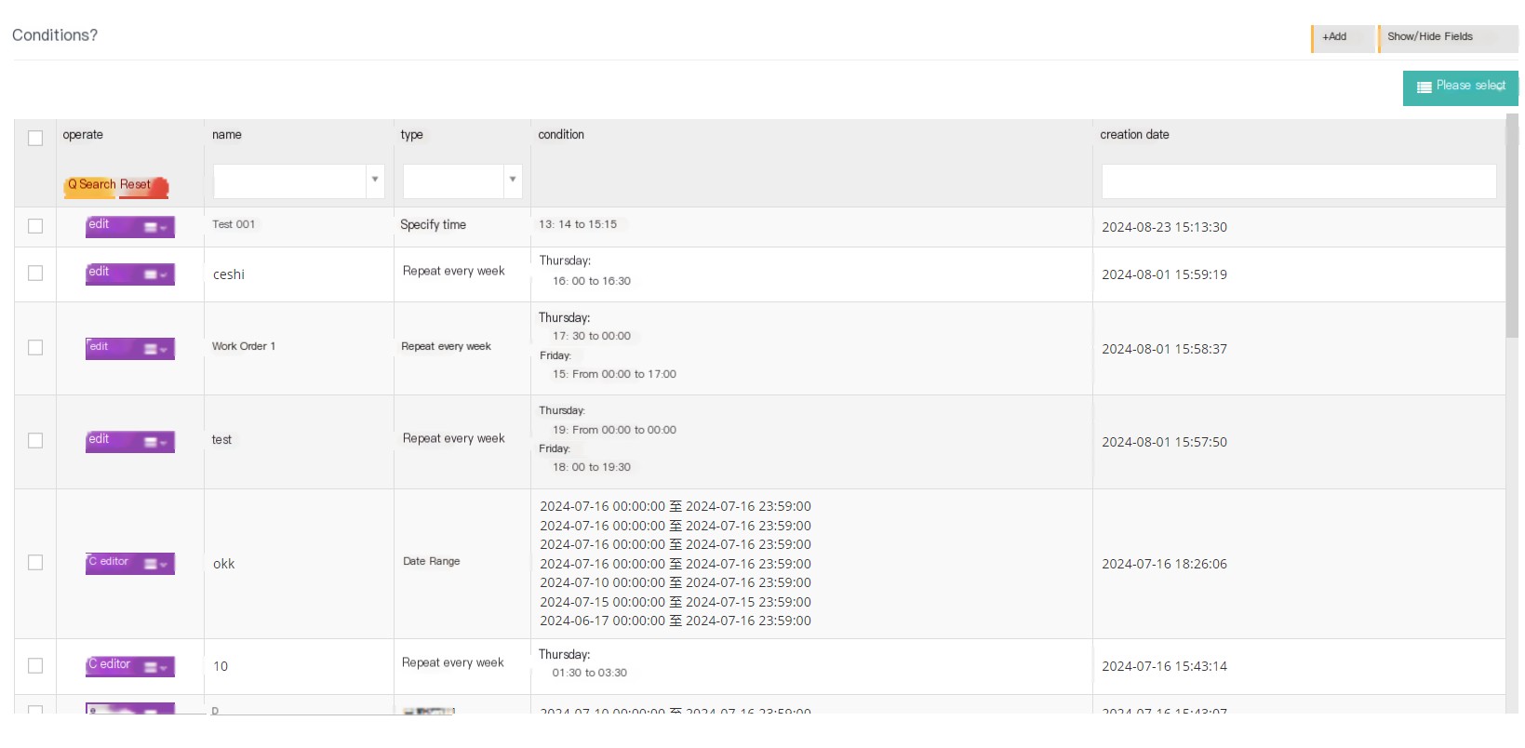Sort by the creation date column header
1525x748 pixels.
(x=1134, y=135)
